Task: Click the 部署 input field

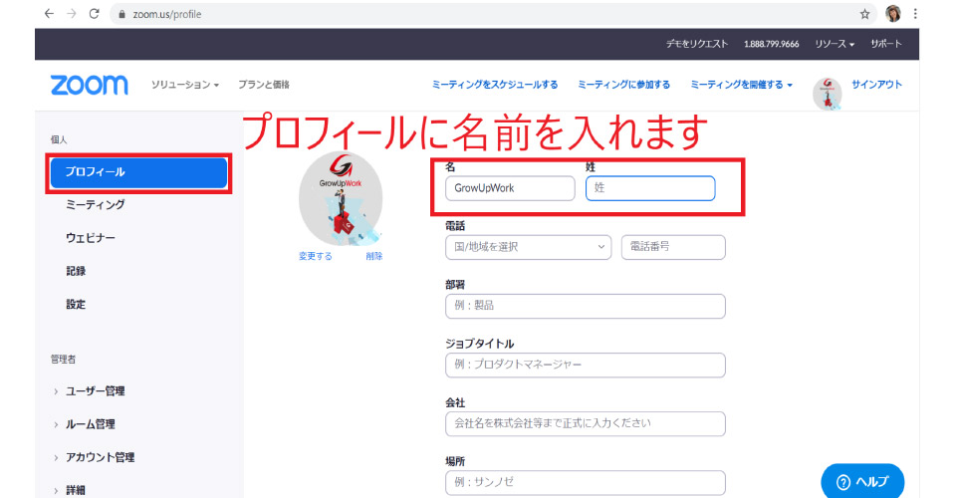Action: tap(586, 306)
